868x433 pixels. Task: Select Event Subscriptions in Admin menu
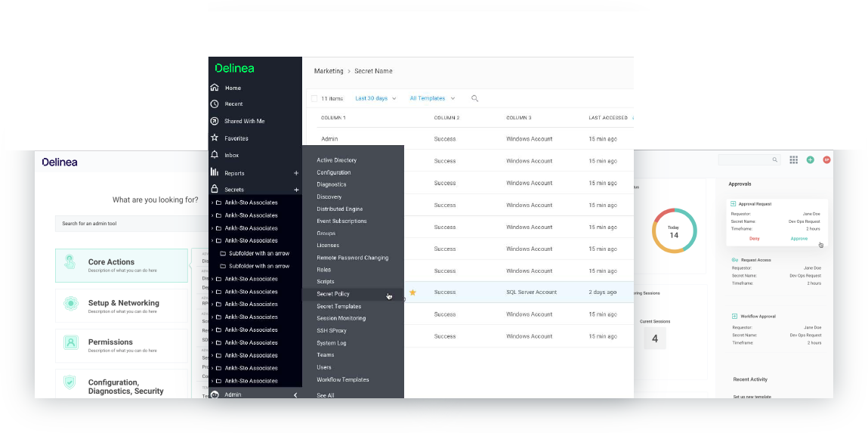point(341,221)
